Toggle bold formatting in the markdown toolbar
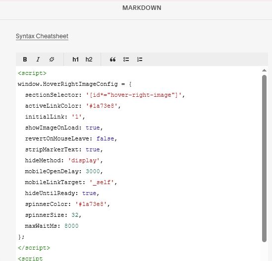Image resolution: width=272 pixels, height=261 pixels. coord(25,60)
